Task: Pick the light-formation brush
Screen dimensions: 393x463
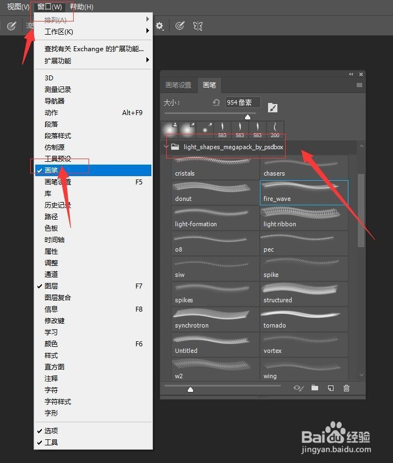Action: [215, 218]
